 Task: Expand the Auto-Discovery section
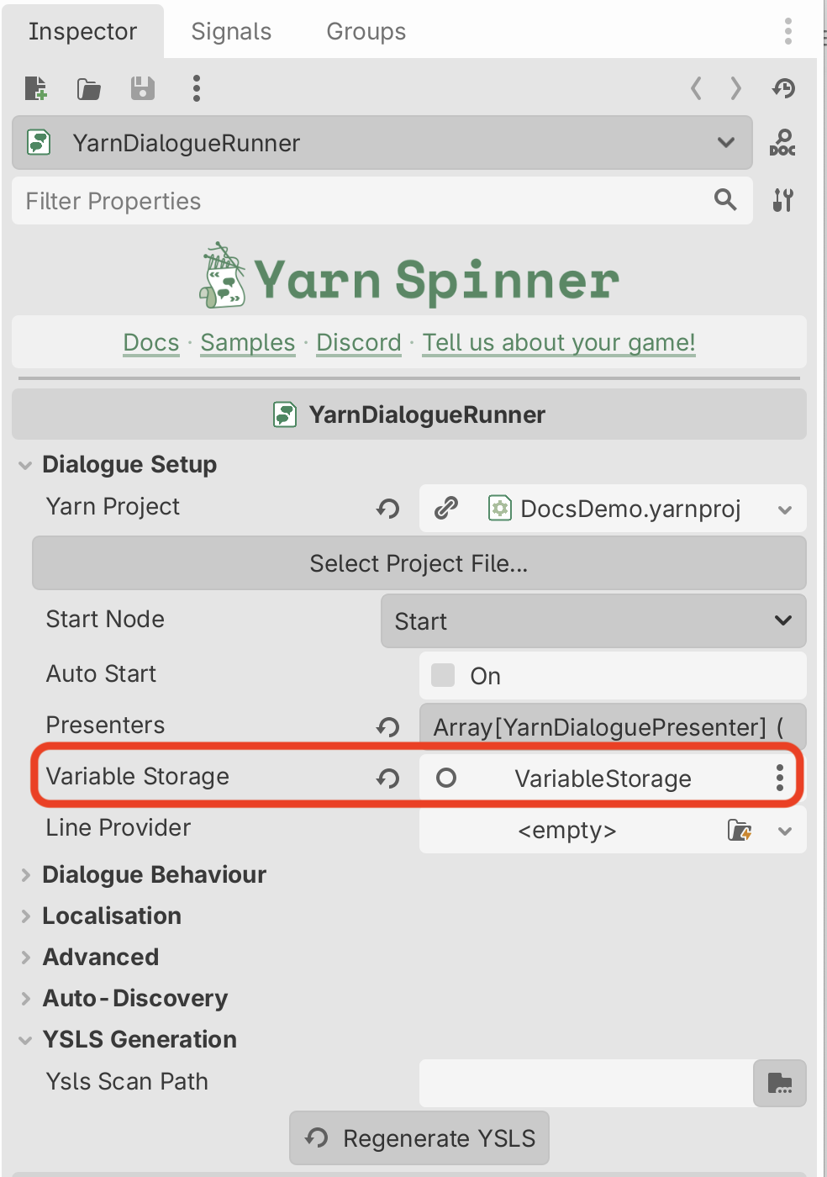pyautogui.click(x=134, y=998)
